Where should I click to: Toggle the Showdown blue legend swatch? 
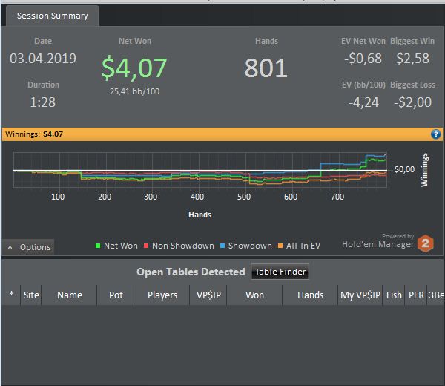click(x=222, y=246)
